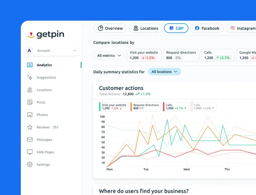The height and width of the screenshot is (195, 256).
Task: Click the Posts document icon
Action: [30, 102]
